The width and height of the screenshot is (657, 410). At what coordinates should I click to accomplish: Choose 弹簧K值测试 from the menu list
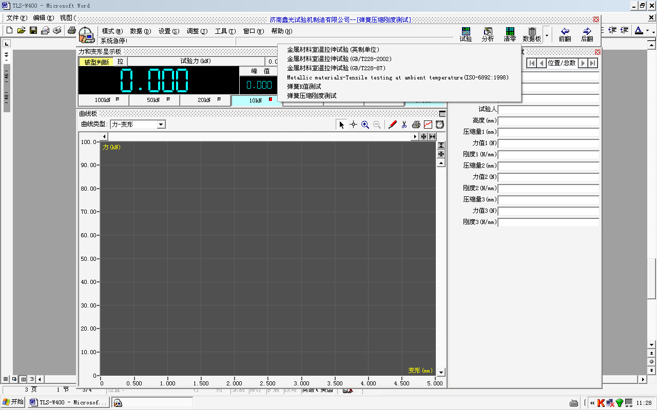[x=304, y=87]
